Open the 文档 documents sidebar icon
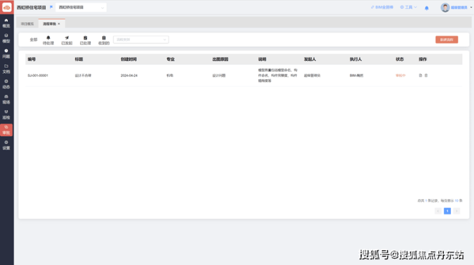Image resolution: width=474 pixels, height=265 pixels. (6, 68)
